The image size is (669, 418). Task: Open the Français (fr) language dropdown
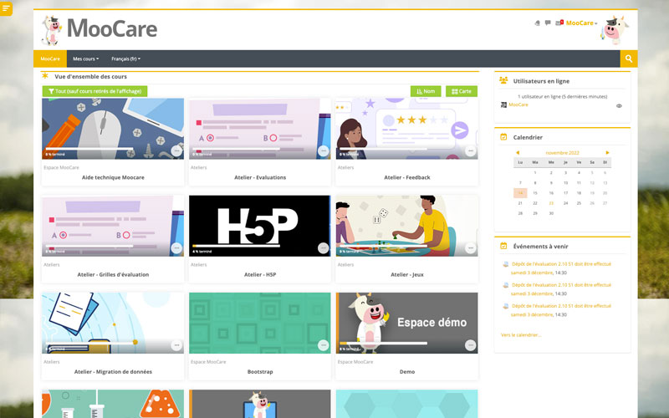point(126,59)
